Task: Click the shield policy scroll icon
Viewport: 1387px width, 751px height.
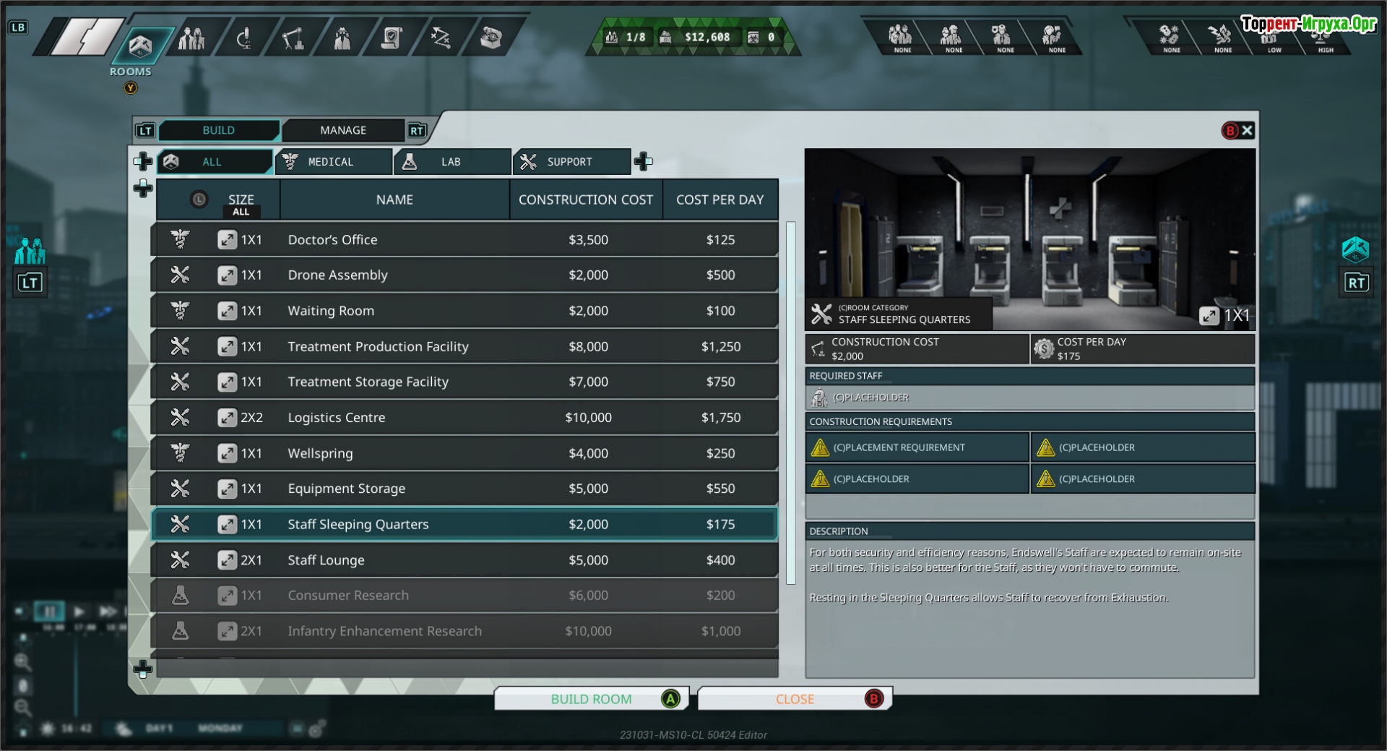Action: click(392, 38)
